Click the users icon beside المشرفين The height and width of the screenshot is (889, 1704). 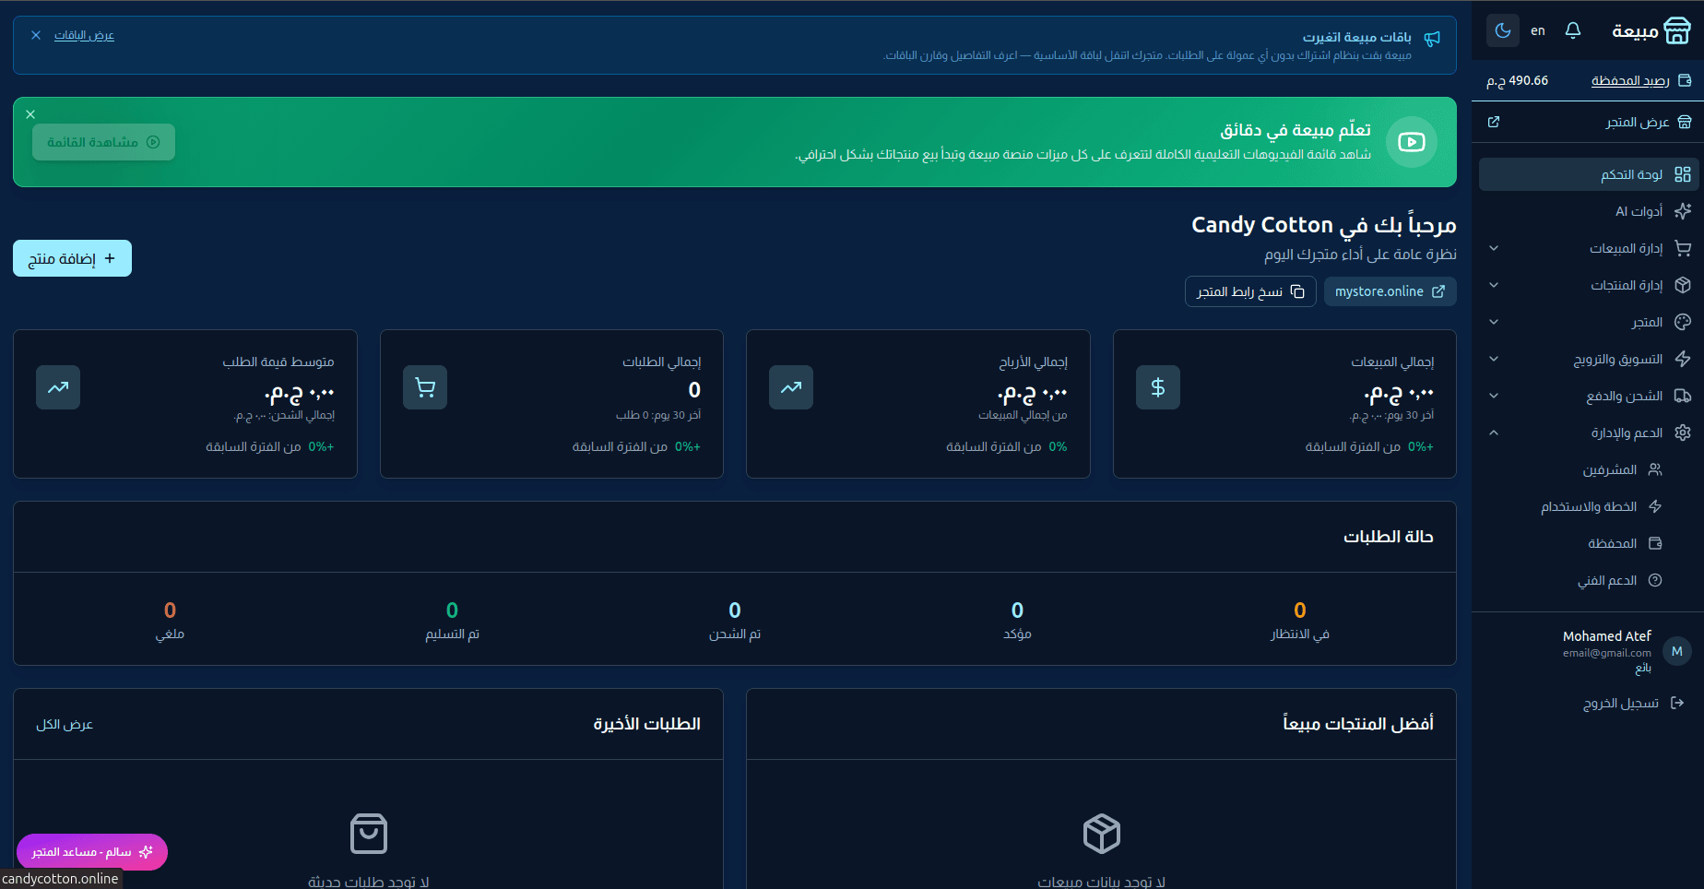point(1655,469)
